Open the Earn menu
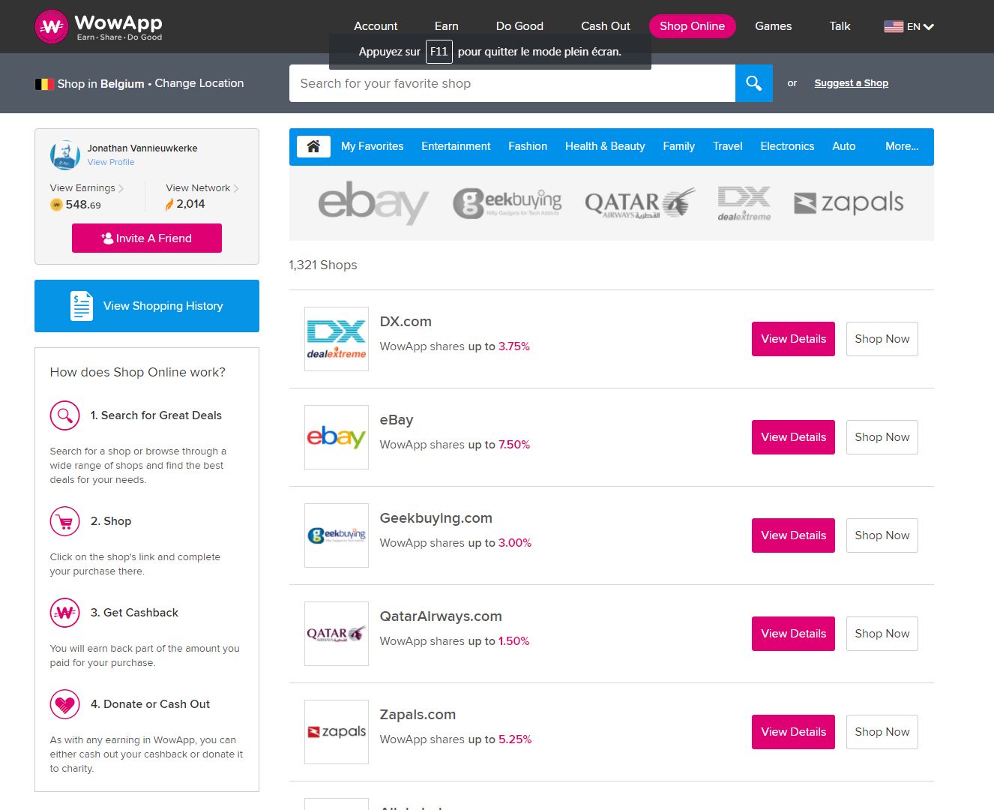This screenshot has width=994, height=810. point(447,26)
